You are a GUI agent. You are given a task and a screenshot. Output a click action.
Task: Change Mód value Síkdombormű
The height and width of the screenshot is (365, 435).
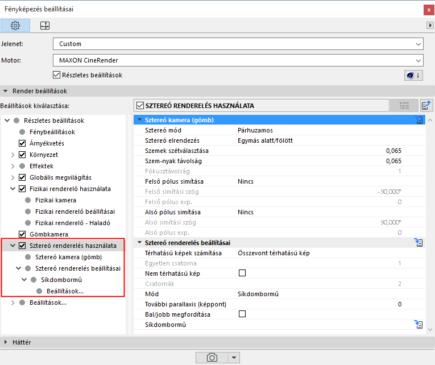tap(258, 294)
